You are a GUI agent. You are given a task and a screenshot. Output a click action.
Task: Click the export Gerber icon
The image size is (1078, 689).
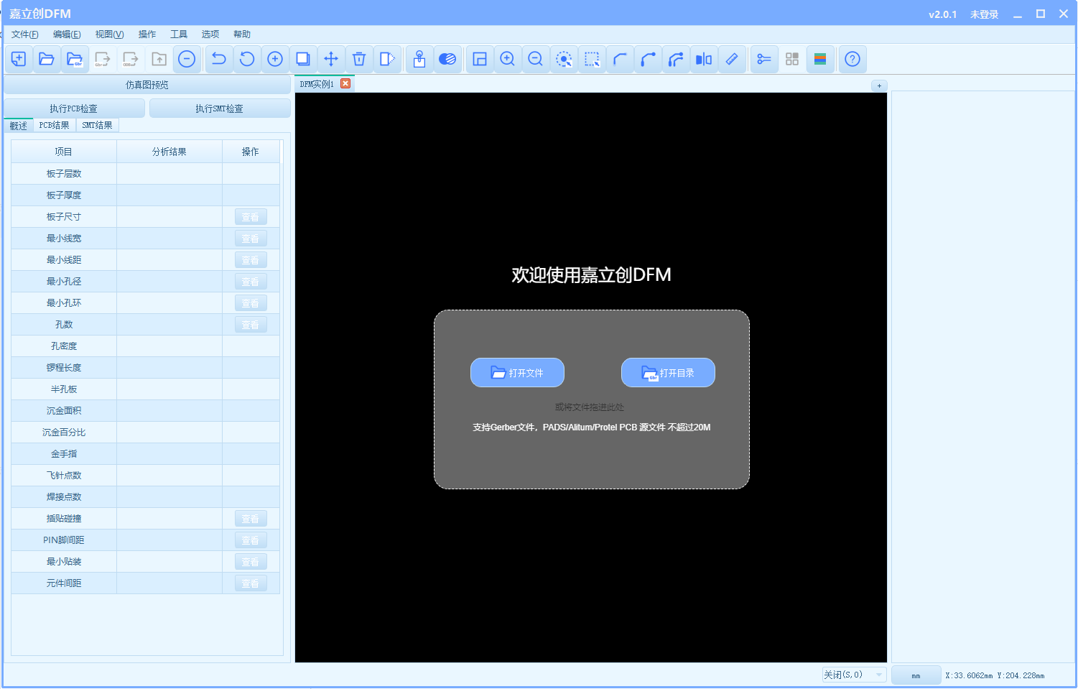coord(103,59)
